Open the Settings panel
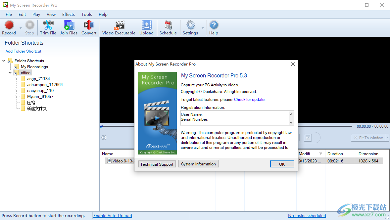This screenshot has width=390, height=220. coord(190,27)
